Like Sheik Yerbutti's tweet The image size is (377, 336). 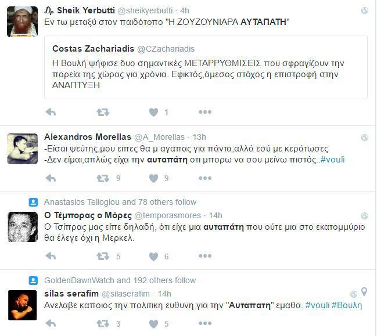point(153,112)
